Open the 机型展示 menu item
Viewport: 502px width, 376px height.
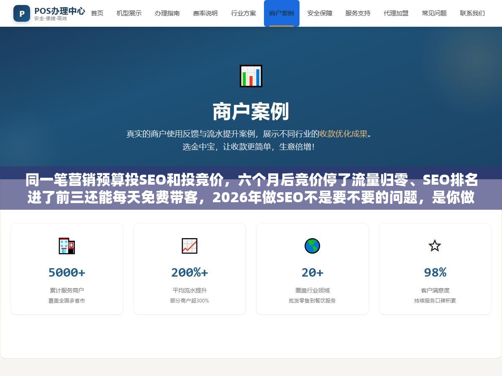pyautogui.click(x=129, y=13)
